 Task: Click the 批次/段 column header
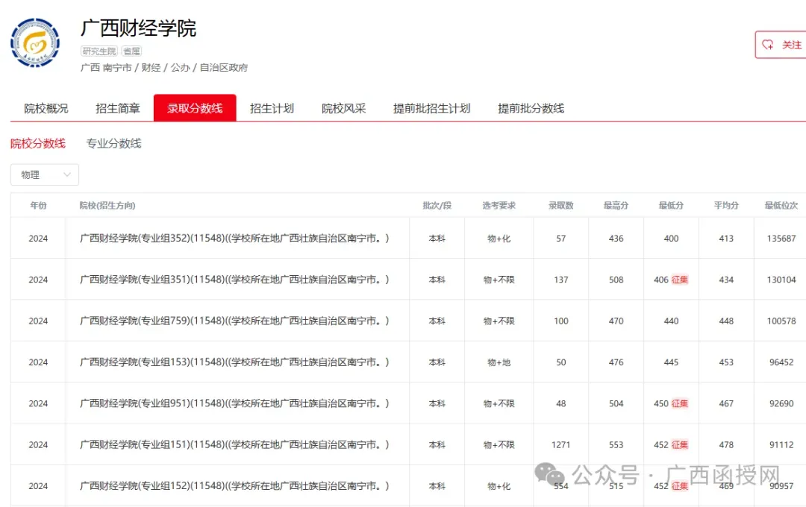[x=437, y=206]
